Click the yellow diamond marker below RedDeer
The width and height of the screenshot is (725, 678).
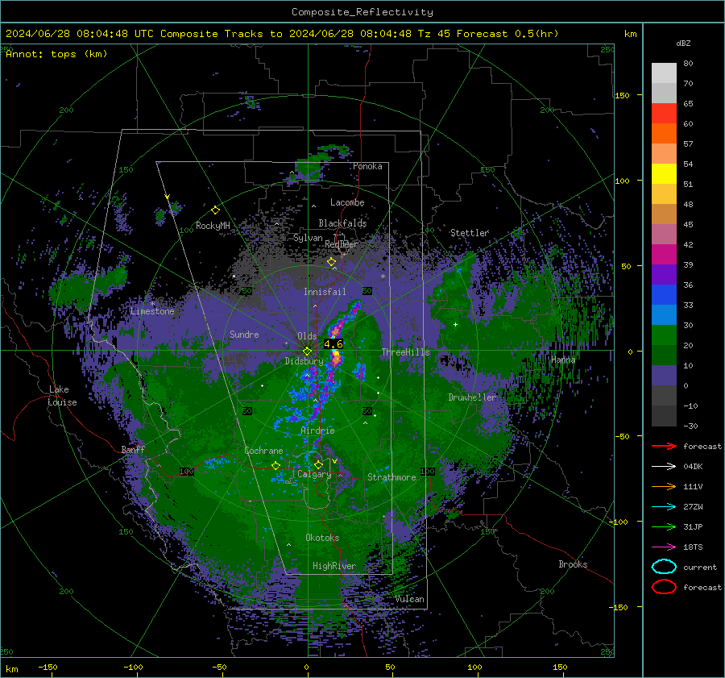click(331, 262)
